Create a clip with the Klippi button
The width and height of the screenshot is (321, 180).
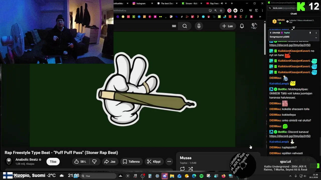coord(153,161)
